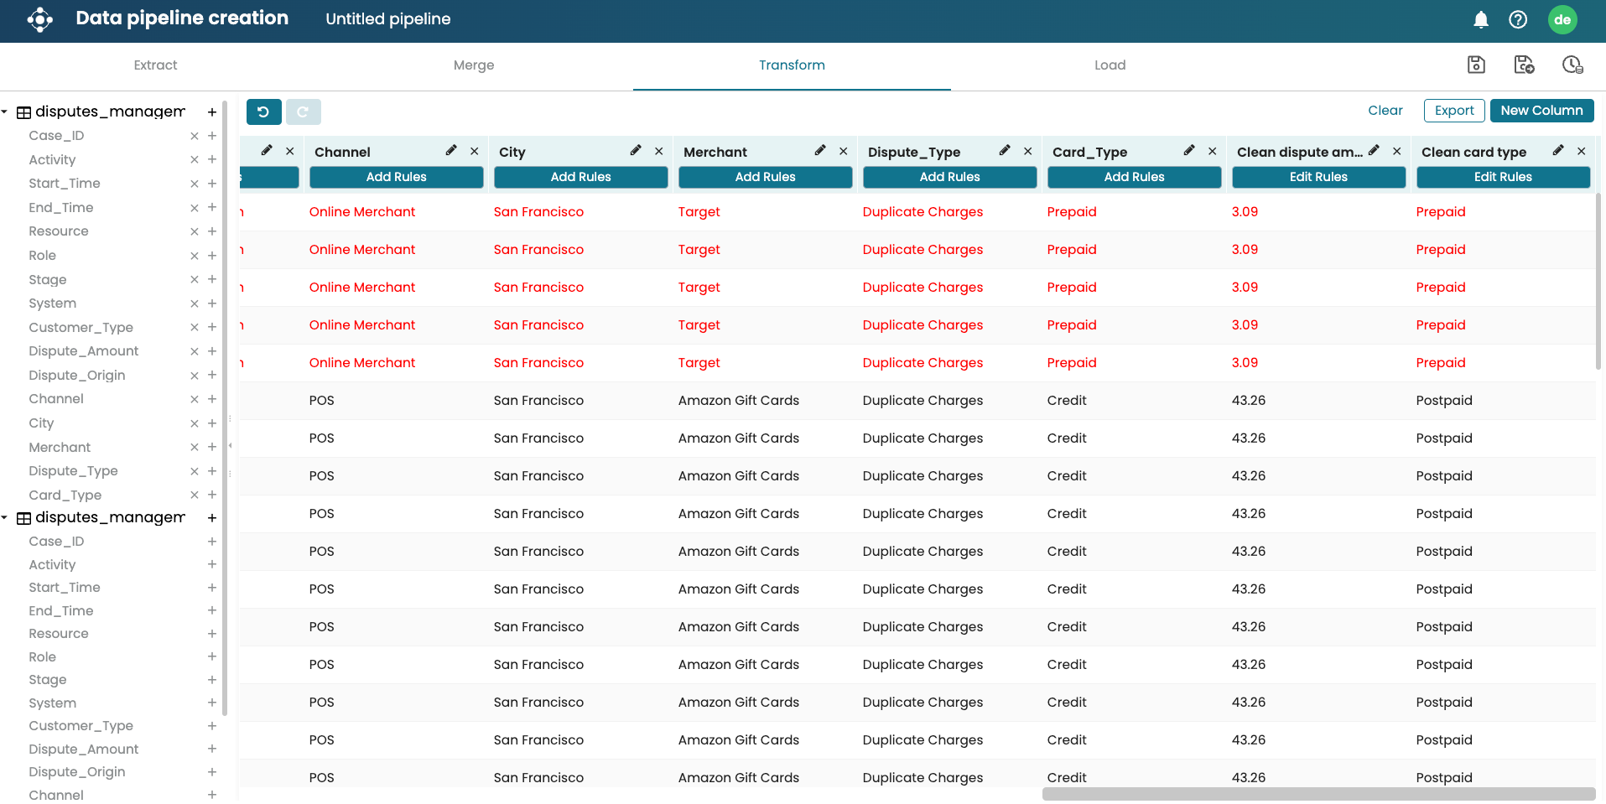Click the New Column button
This screenshot has width=1606, height=804.
[x=1541, y=111]
